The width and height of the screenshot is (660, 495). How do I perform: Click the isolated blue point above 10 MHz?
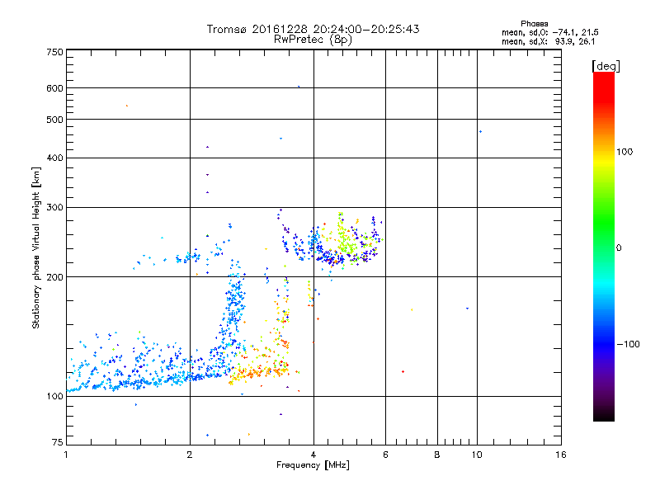[x=480, y=132]
